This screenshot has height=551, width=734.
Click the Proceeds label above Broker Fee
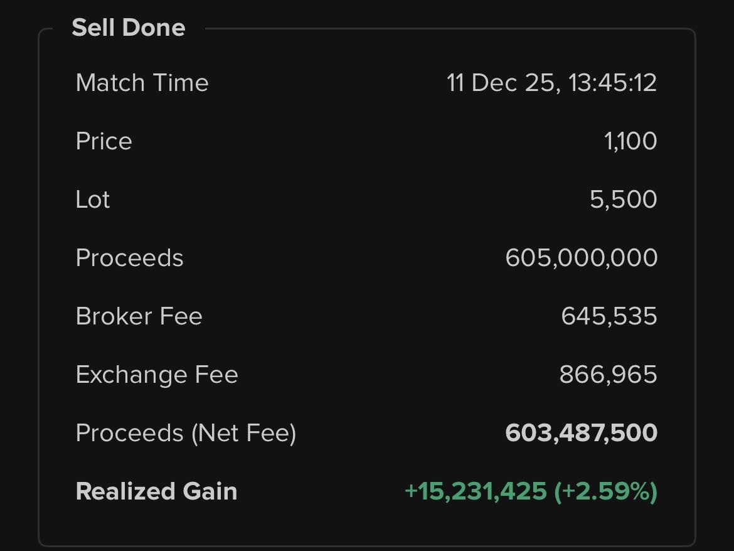click(x=129, y=258)
